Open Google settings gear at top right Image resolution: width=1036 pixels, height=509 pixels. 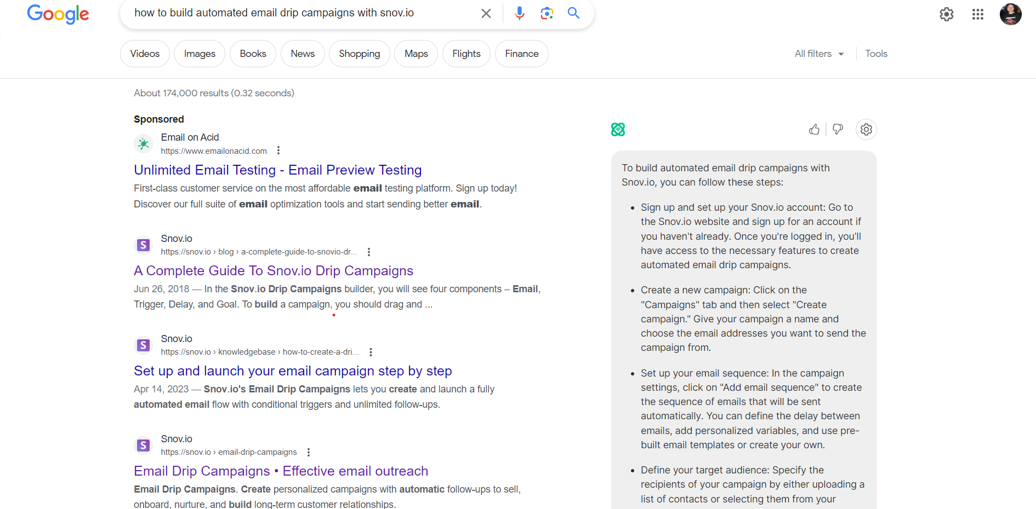tap(947, 14)
